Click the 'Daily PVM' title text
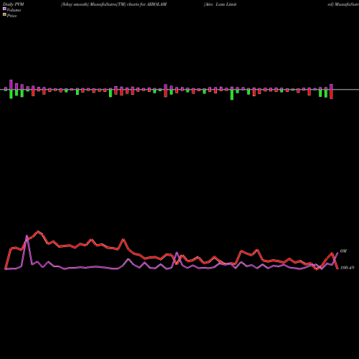This screenshot has width=359, height=359. click(14, 4)
